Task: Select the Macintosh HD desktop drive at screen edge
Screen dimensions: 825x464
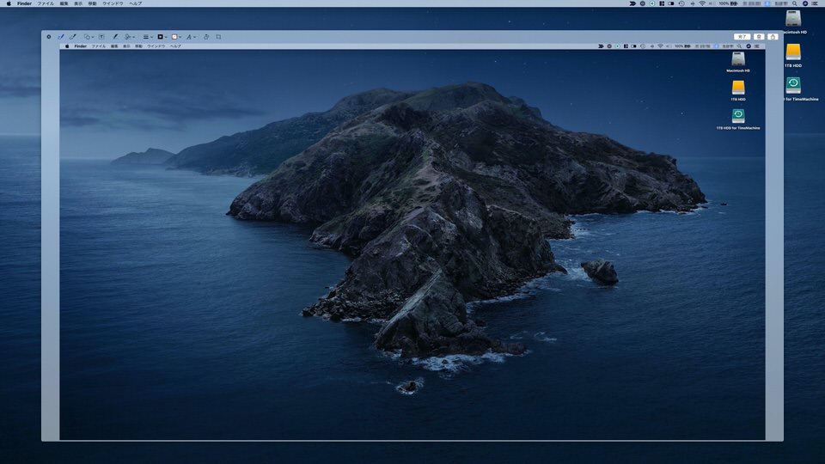Action: 793,19
